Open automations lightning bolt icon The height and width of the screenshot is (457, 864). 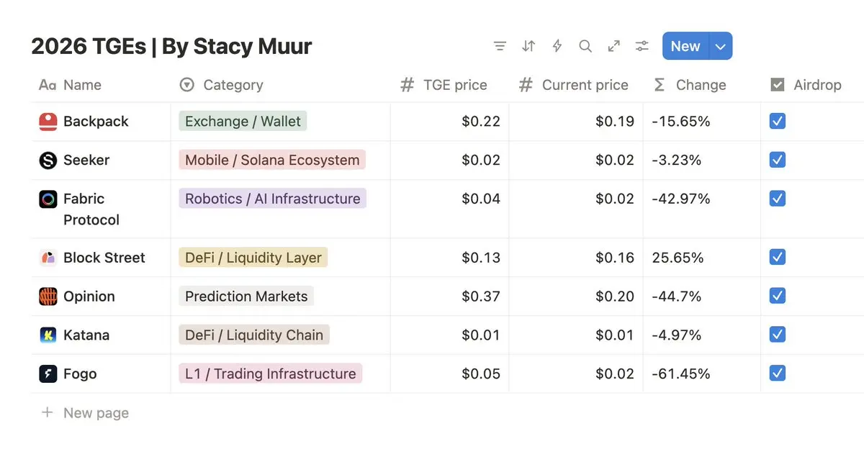click(x=557, y=46)
